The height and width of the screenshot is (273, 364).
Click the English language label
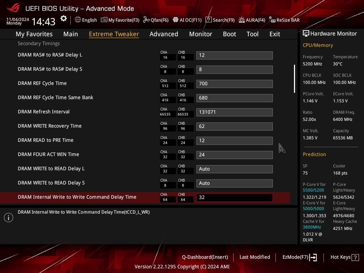tap(89, 20)
